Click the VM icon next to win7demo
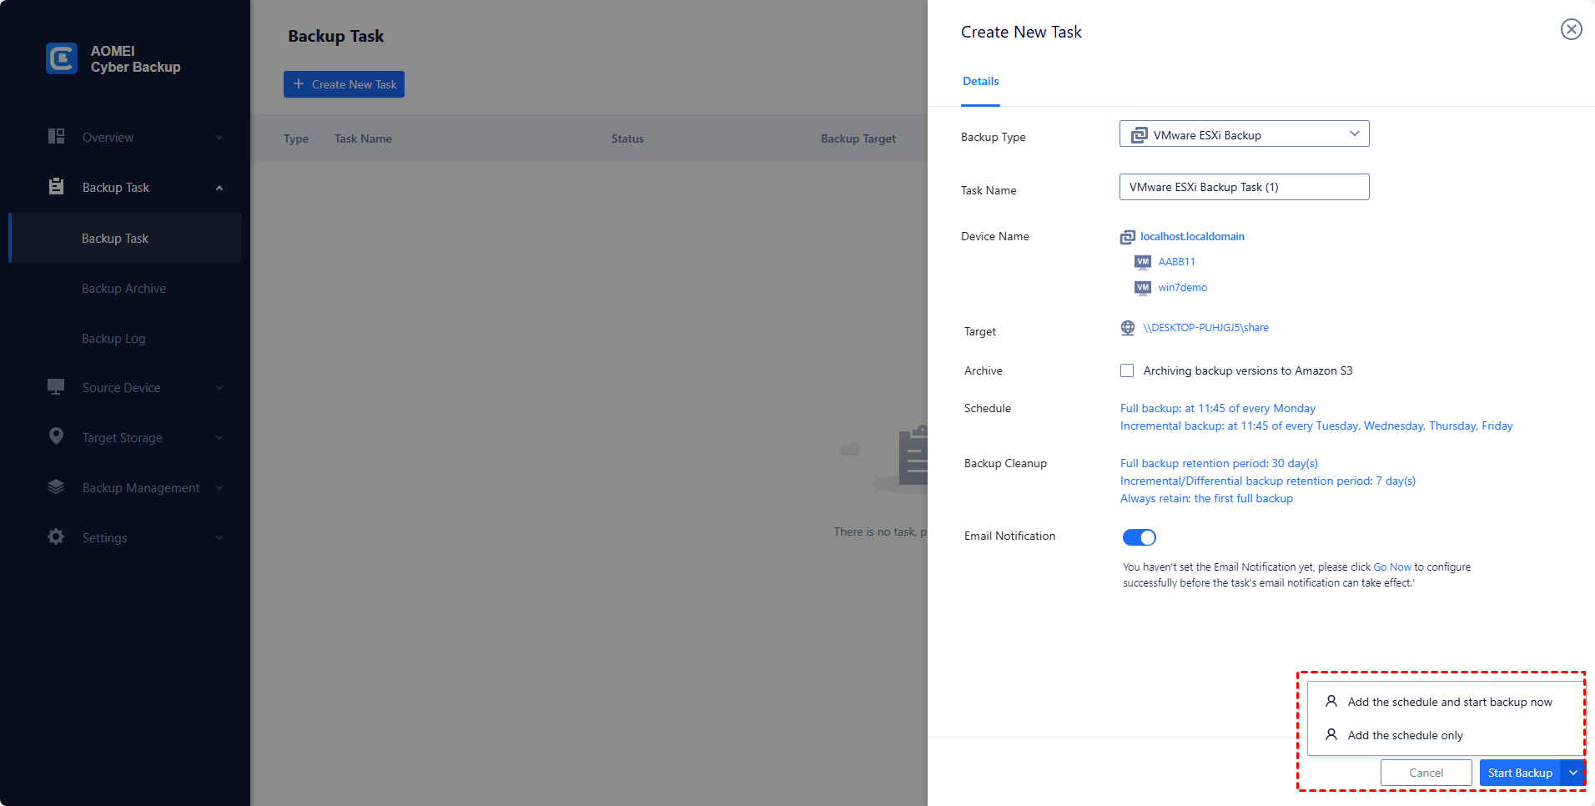This screenshot has height=806, width=1595. click(1143, 288)
